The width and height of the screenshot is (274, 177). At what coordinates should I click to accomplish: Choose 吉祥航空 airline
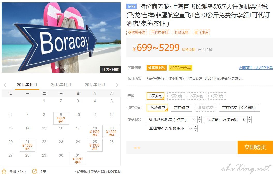pos(181,108)
